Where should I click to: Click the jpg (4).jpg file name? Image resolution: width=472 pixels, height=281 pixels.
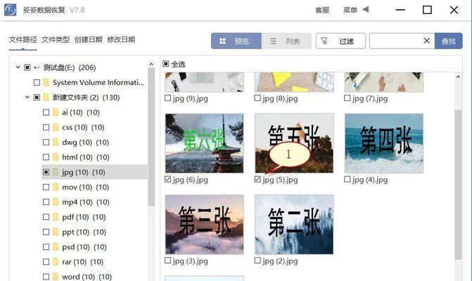pos(370,180)
